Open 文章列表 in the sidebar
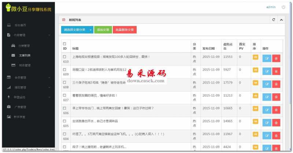 [x=25, y=56]
